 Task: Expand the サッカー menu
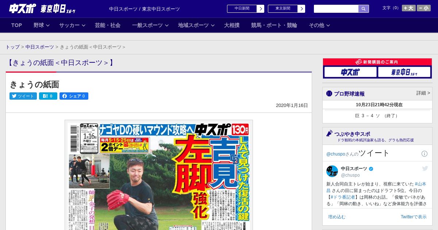[72, 25]
